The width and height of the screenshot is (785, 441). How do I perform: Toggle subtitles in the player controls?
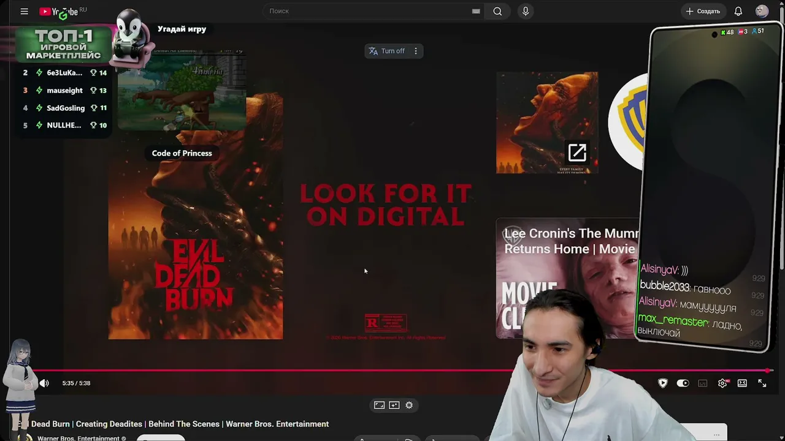(x=703, y=383)
